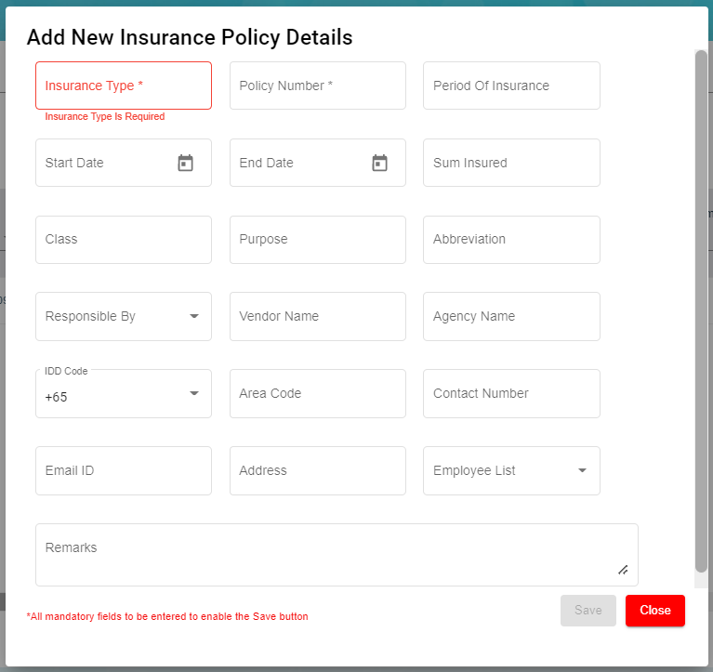Focus the Insurance Type field

pyautogui.click(x=123, y=86)
